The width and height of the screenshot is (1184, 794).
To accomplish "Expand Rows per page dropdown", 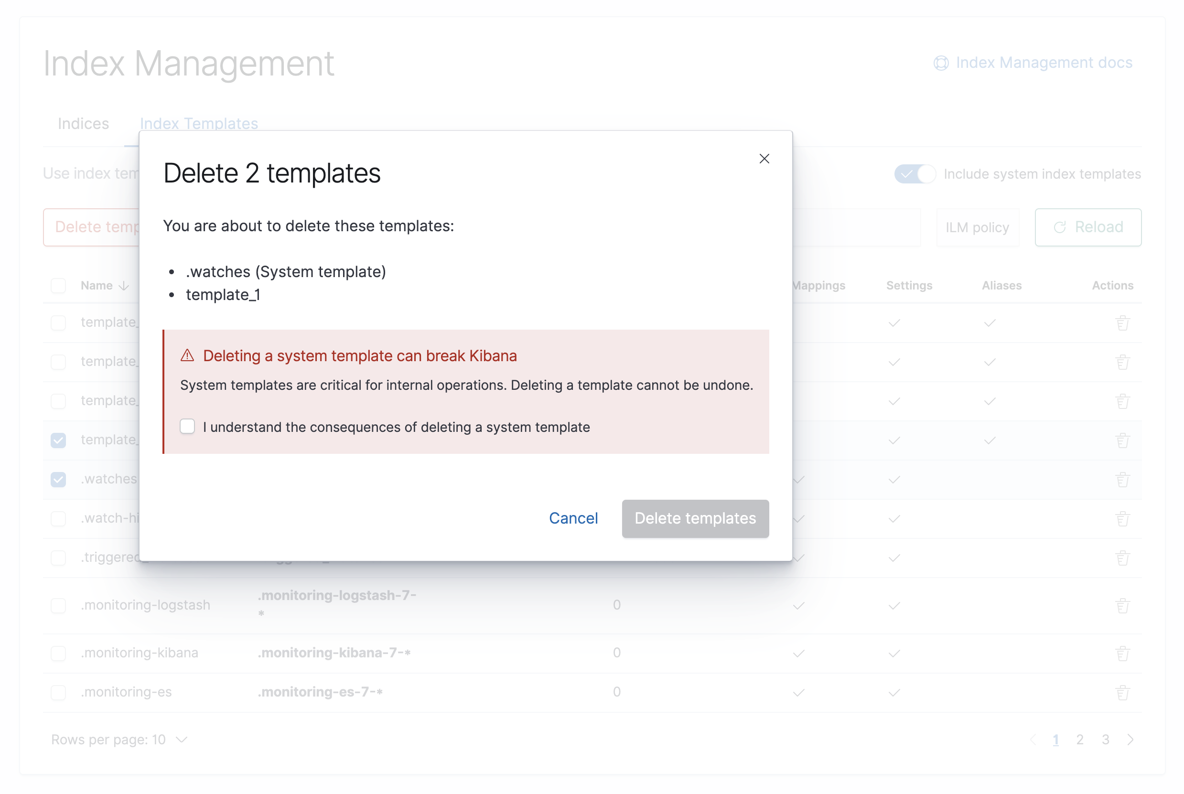I will pyautogui.click(x=119, y=740).
